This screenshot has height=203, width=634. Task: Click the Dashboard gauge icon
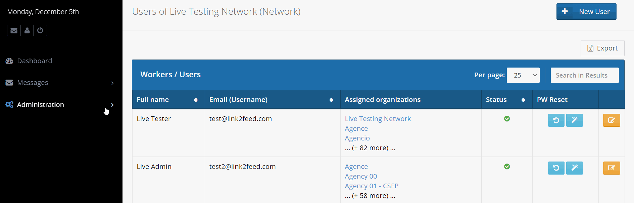9,61
